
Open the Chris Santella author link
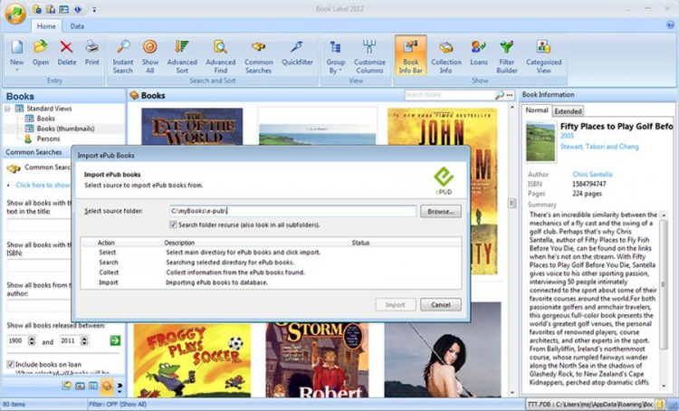[592, 175]
